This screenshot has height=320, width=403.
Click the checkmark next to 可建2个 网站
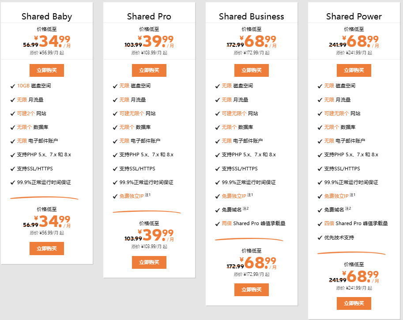(12, 114)
